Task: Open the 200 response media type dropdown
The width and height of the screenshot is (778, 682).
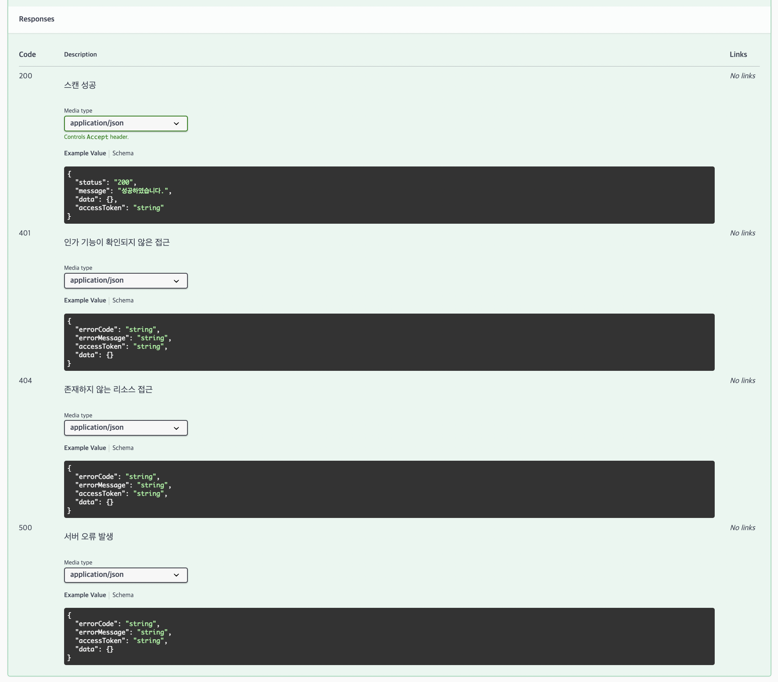Action: point(125,123)
